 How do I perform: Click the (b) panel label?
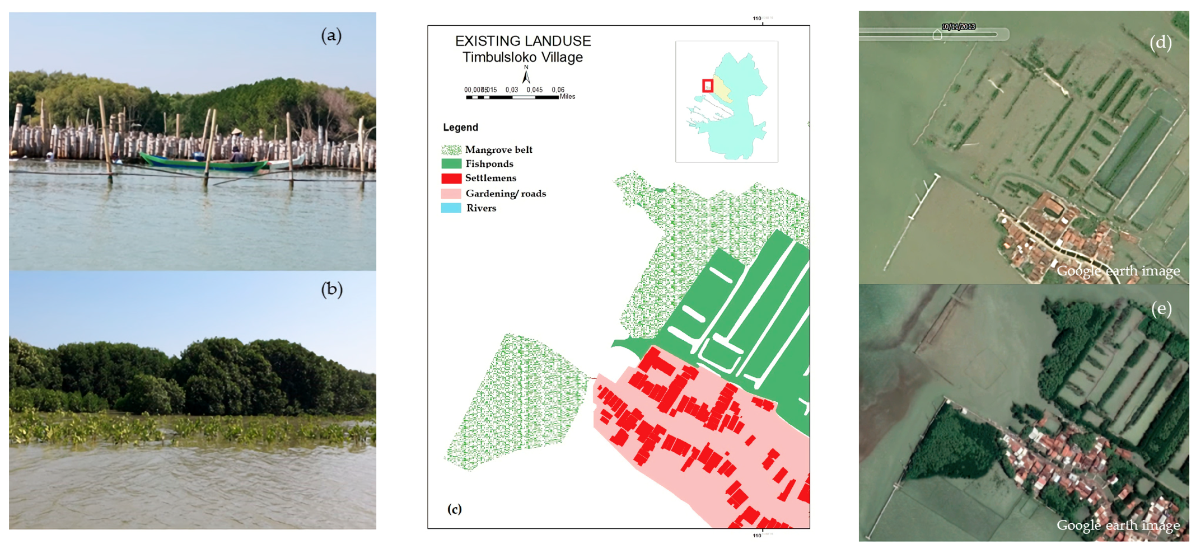tap(331, 289)
